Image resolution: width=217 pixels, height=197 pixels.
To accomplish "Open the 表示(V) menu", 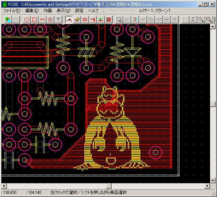I will [63, 11].
